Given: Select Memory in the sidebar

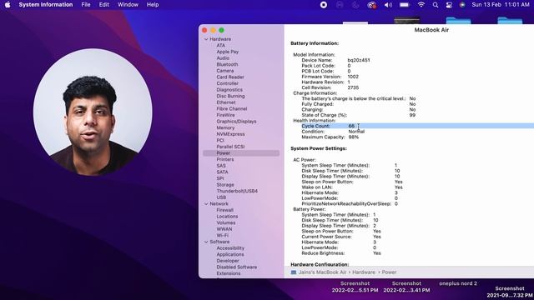Looking at the screenshot, I should tap(225, 127).
